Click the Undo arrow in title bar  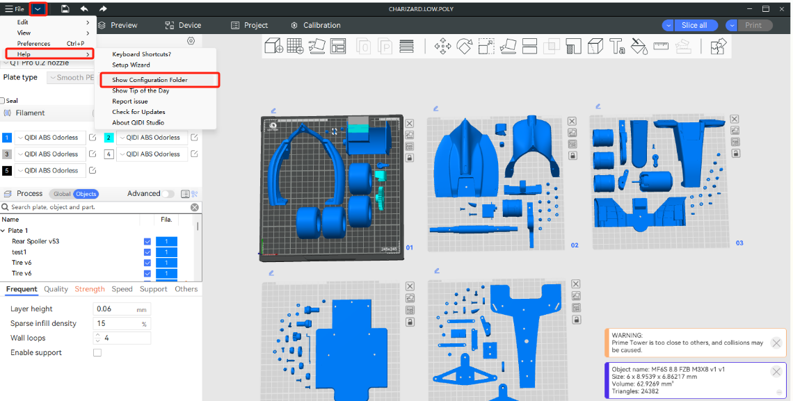[84, 9]
